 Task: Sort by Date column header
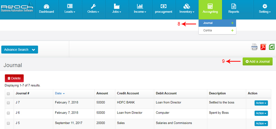60,93
